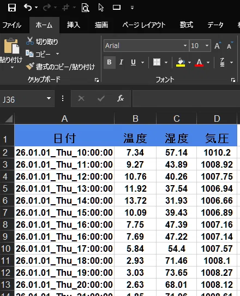Select column B header
Image resolution: width=240 pixels, height=296 pixels.
click(x=135, y=119)
